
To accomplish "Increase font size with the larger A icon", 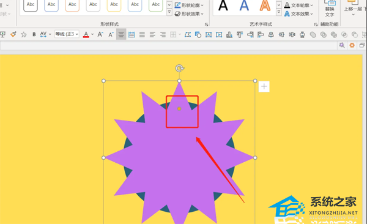I will point(100,34).
